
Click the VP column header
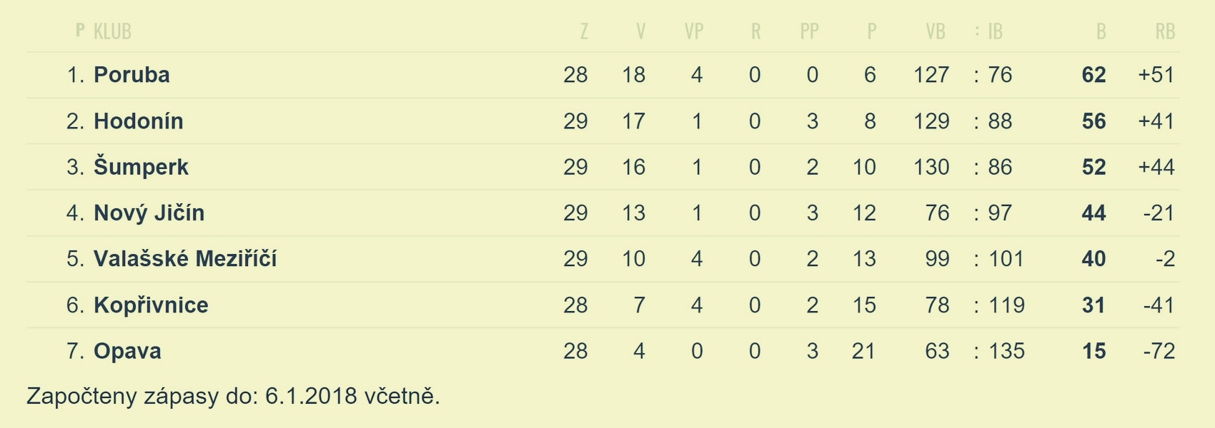(x=694, y=31)
